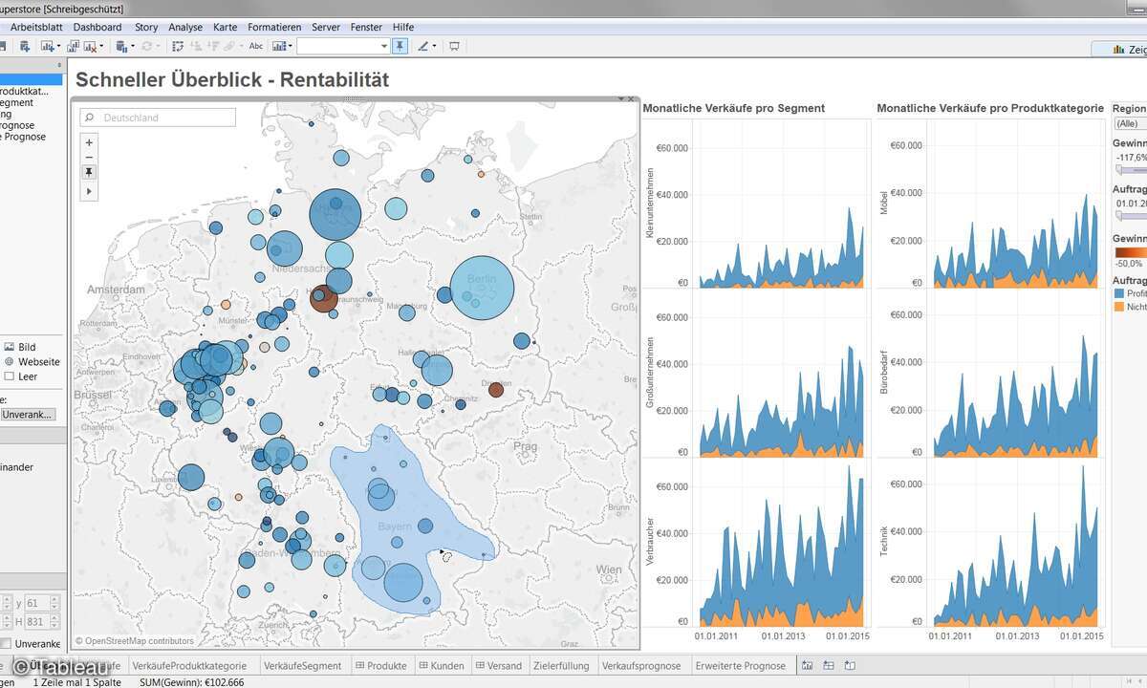Click the Zeig... show me button
Viewport: 1147px width, 688px height.
(1120, 50)
